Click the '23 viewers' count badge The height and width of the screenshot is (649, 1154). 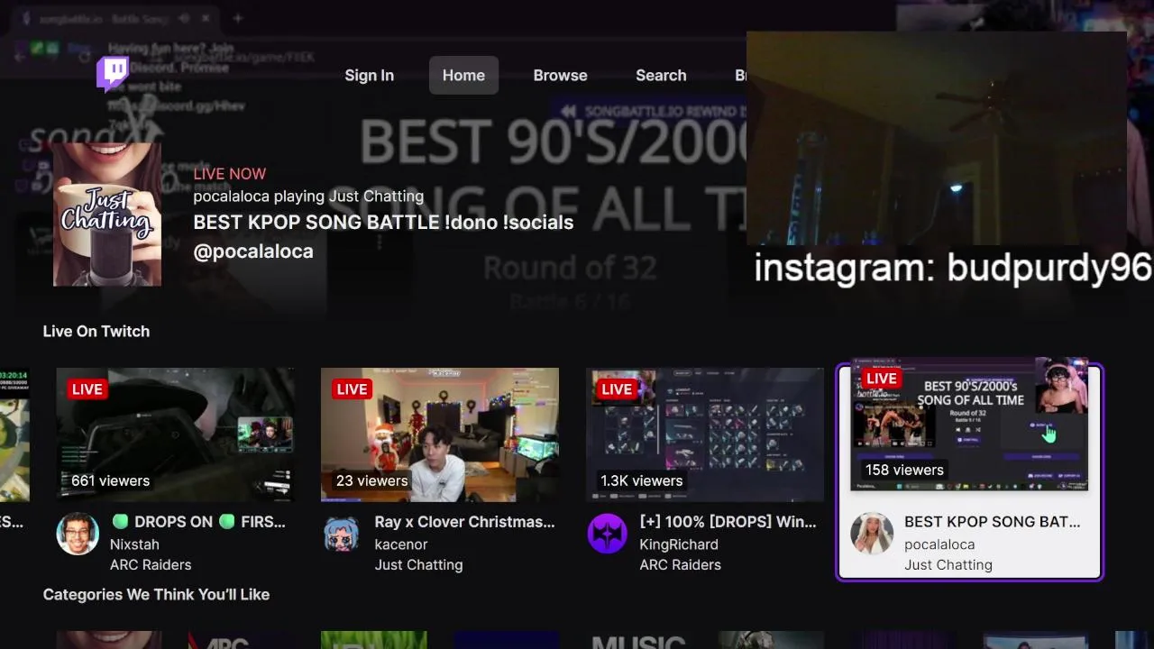pyautogui.click(x=372, y=481)
